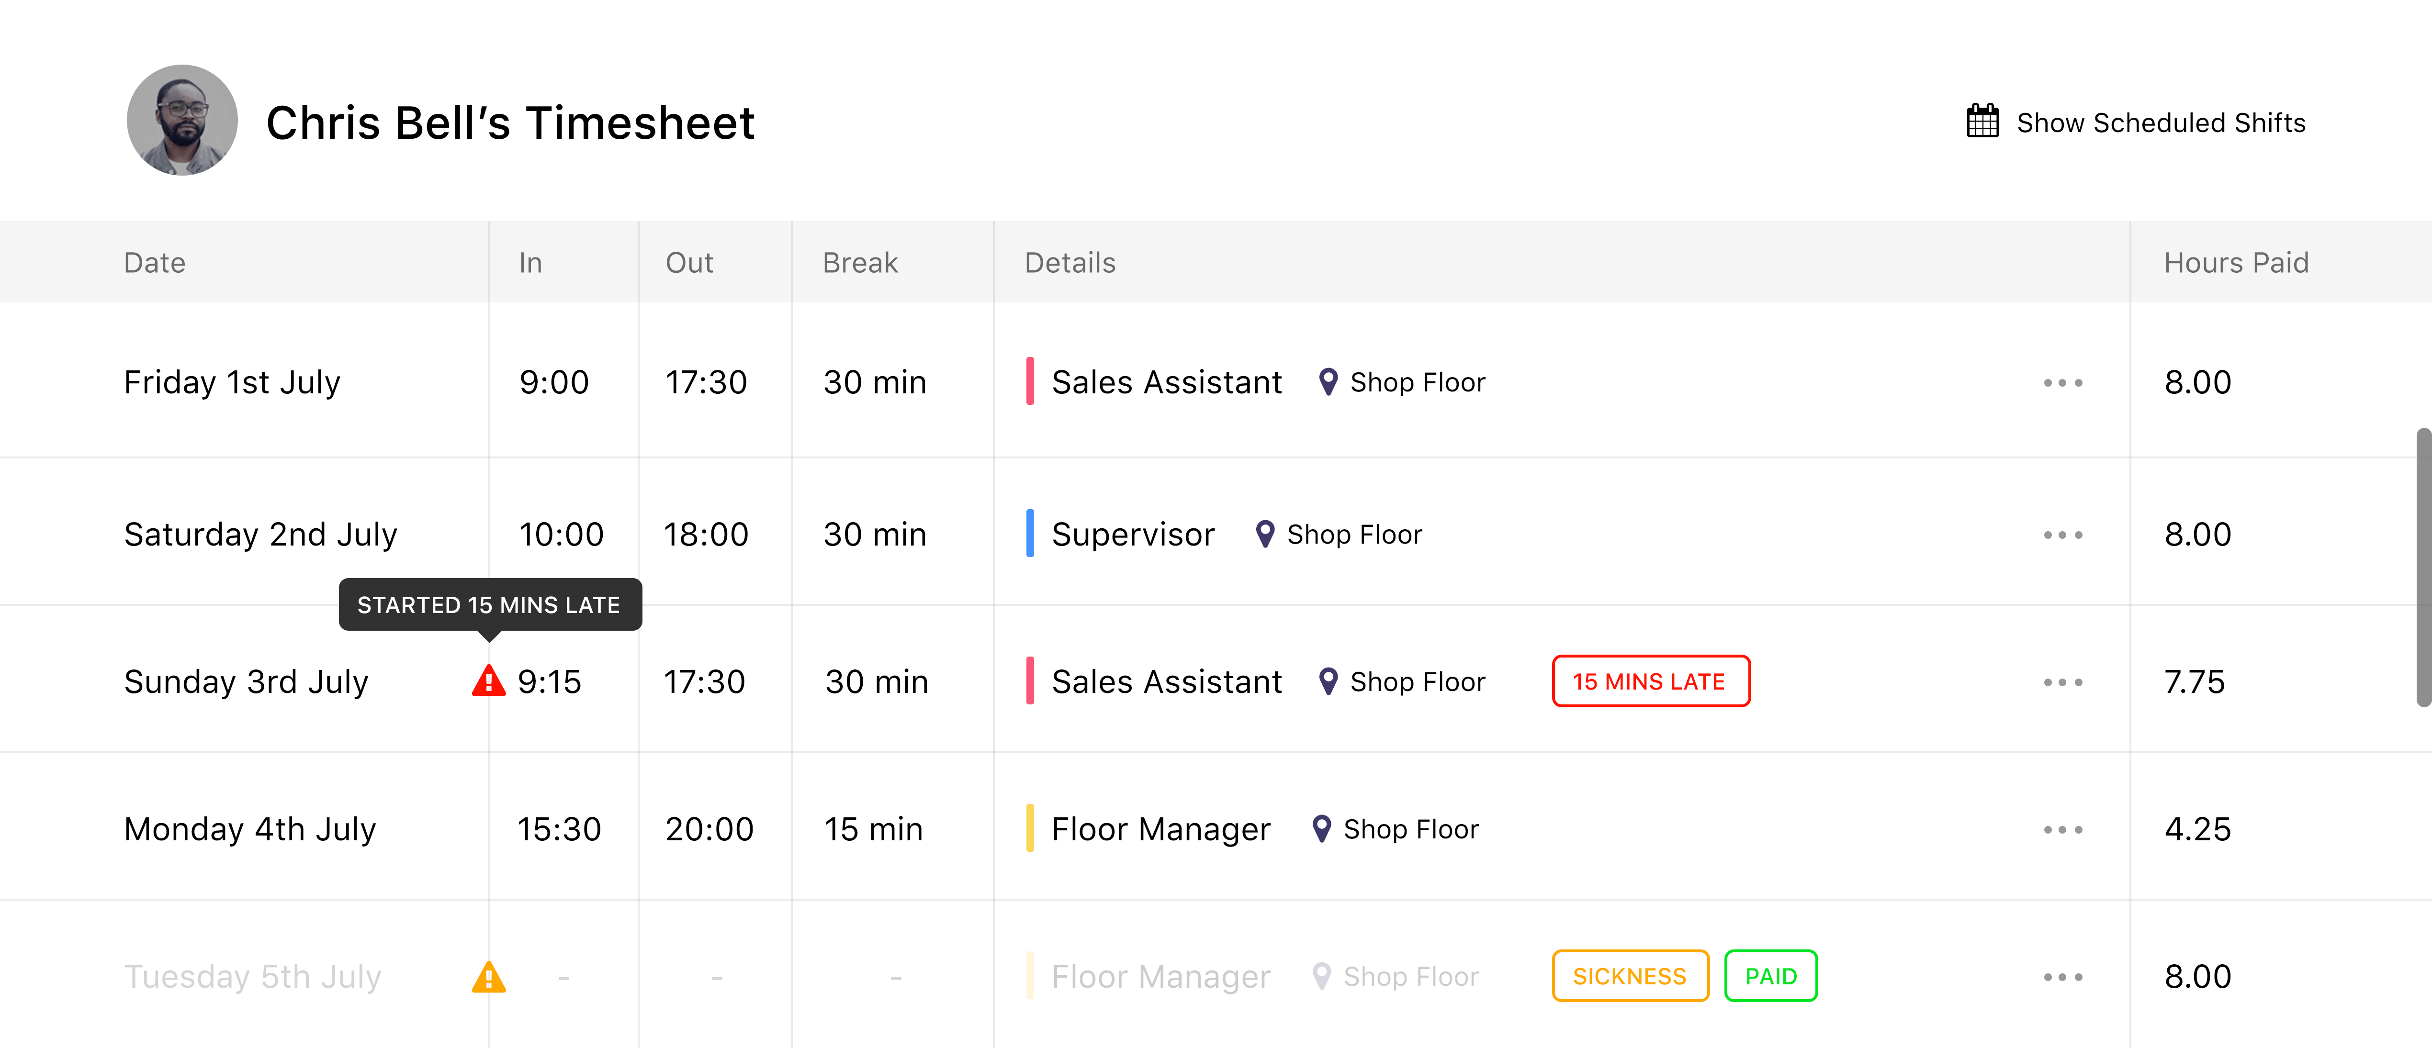The width and height of the screenshot is (2432, 1048).
Task: Click the red late warning icon on Sunday
Action: click(x=488, y=680)
